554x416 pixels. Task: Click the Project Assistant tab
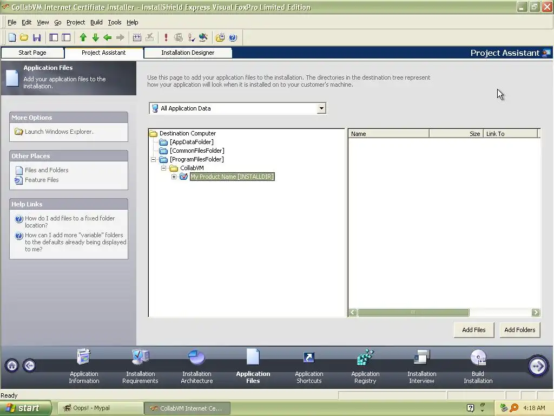(103, 53)
